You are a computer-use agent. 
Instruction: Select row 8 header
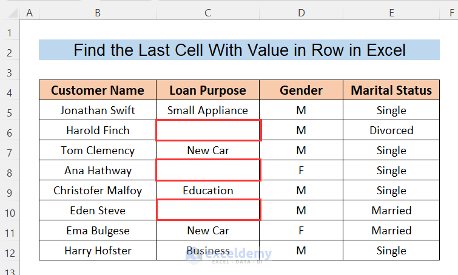[10, 171]
